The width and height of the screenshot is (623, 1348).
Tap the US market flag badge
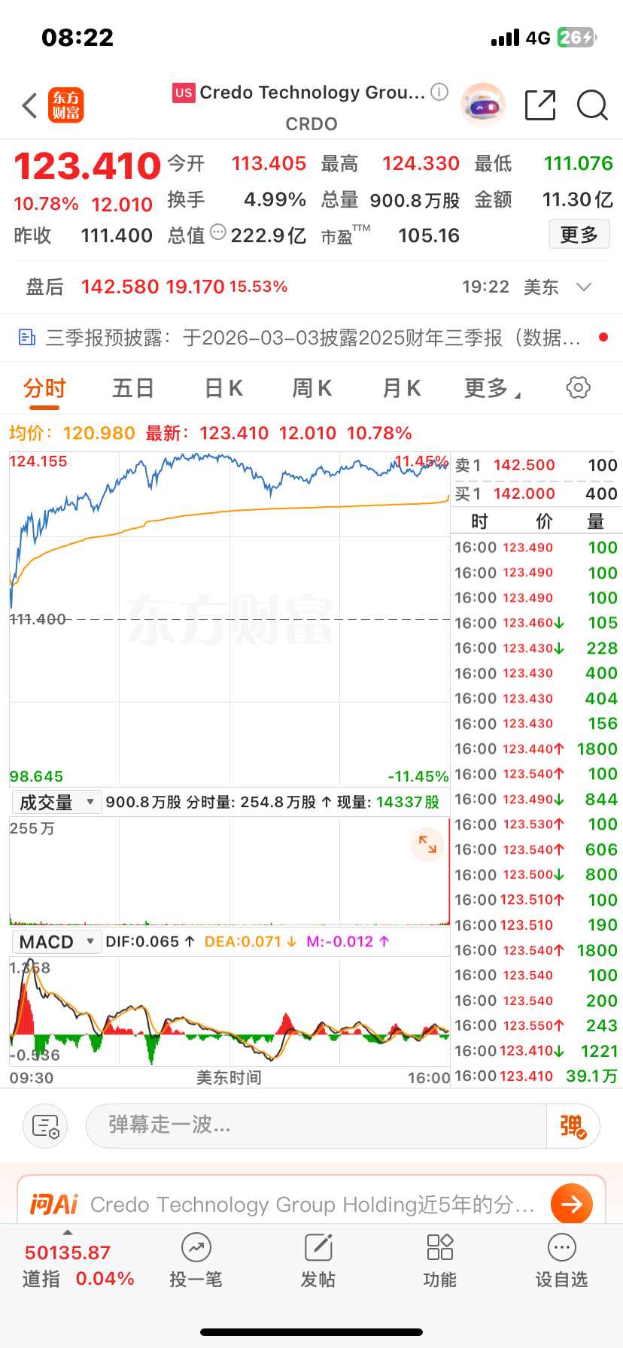click(184, 93)
